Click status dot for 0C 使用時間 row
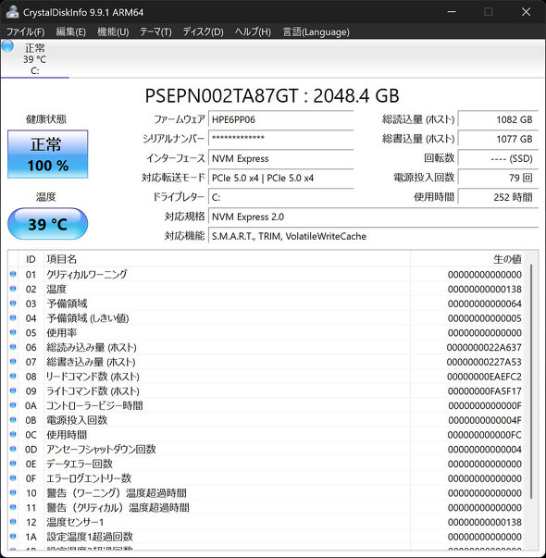This screenshot has height=558, width=546. click(x=13, y=434)
